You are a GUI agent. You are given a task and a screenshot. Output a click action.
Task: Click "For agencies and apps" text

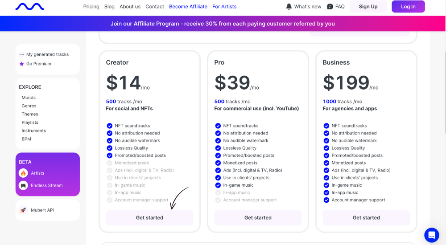pyautogui.click(x=350, y=109)
